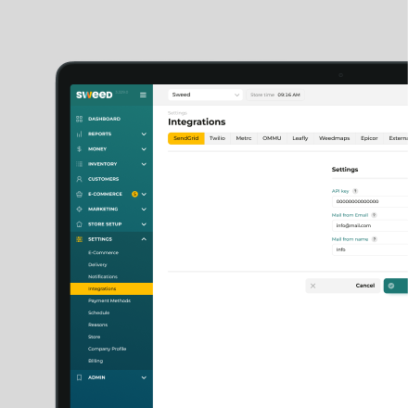Click the Money dollar sign icon
Screen dimensions: 408x408
79,149
